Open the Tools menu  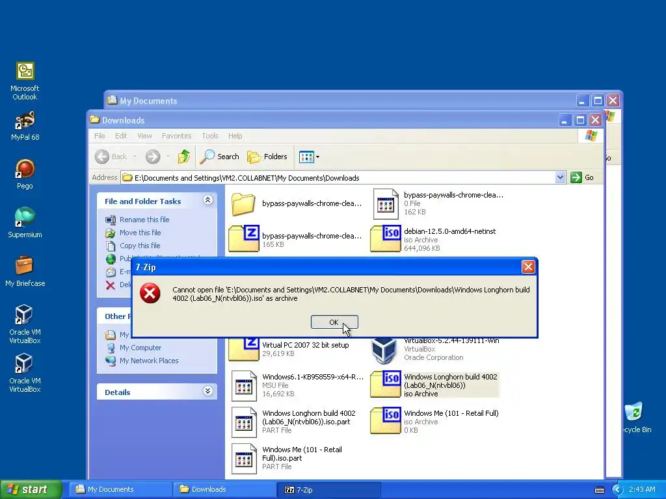tap(210, 136)
